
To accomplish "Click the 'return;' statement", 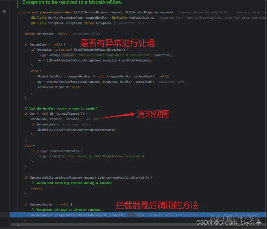I will coord(37,188).
